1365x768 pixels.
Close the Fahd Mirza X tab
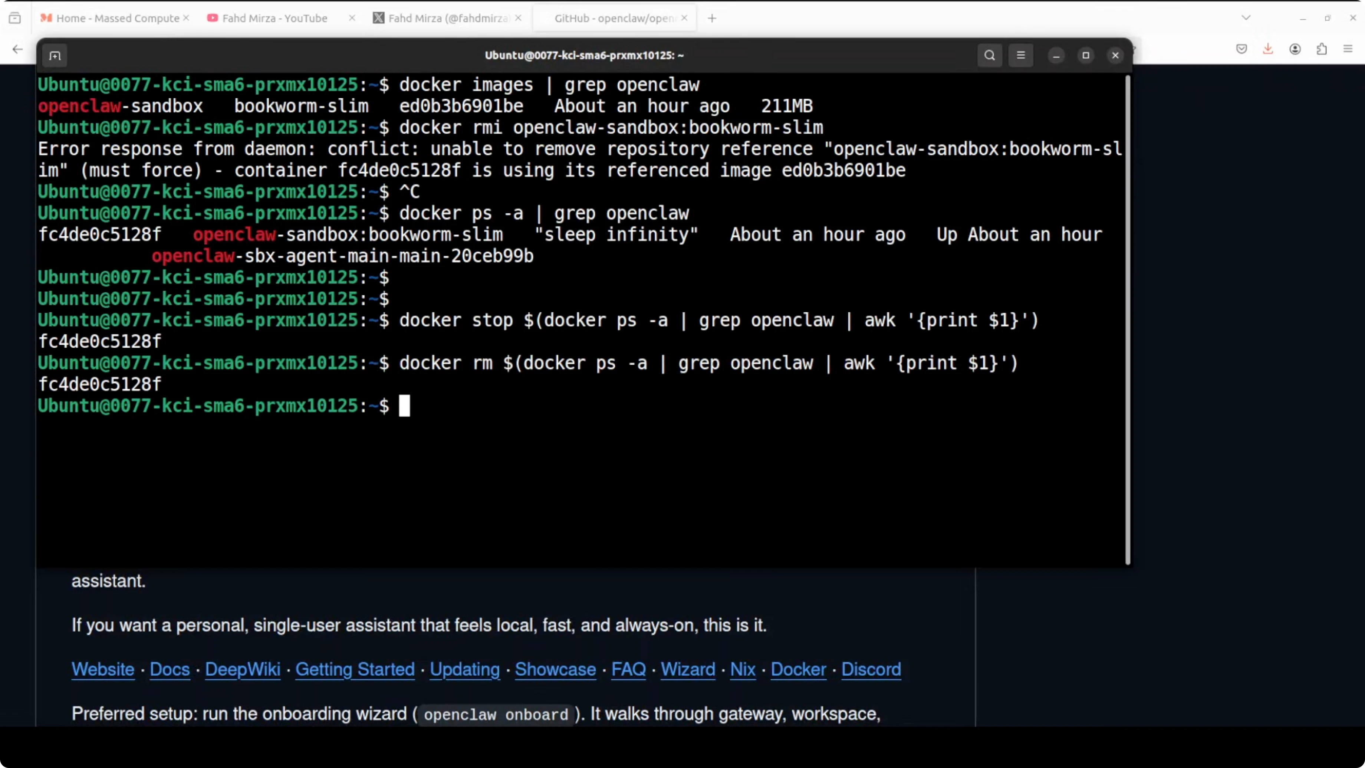(518, 18)
